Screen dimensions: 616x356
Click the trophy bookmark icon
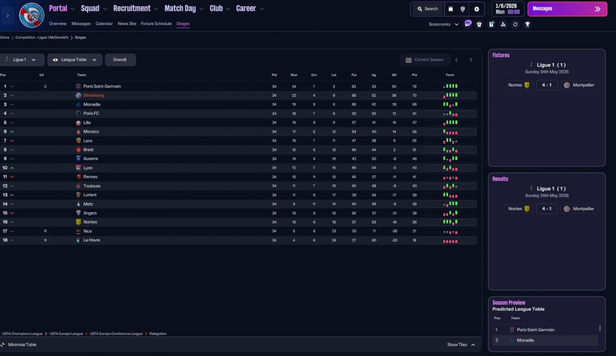pyautogui.click(x=527, y=24)
